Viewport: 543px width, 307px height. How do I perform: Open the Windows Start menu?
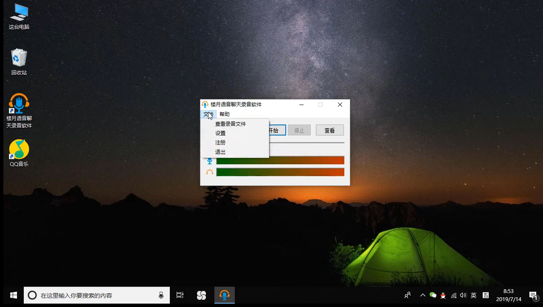pos(13,295)
